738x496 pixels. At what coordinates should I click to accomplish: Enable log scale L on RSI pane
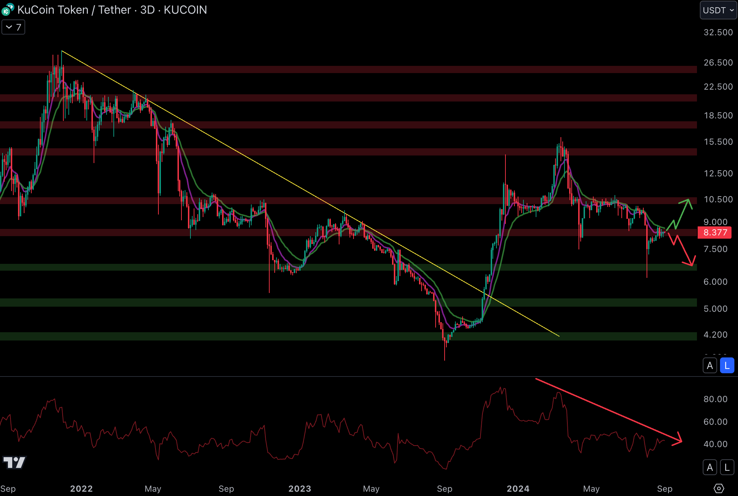pos(727,468)
